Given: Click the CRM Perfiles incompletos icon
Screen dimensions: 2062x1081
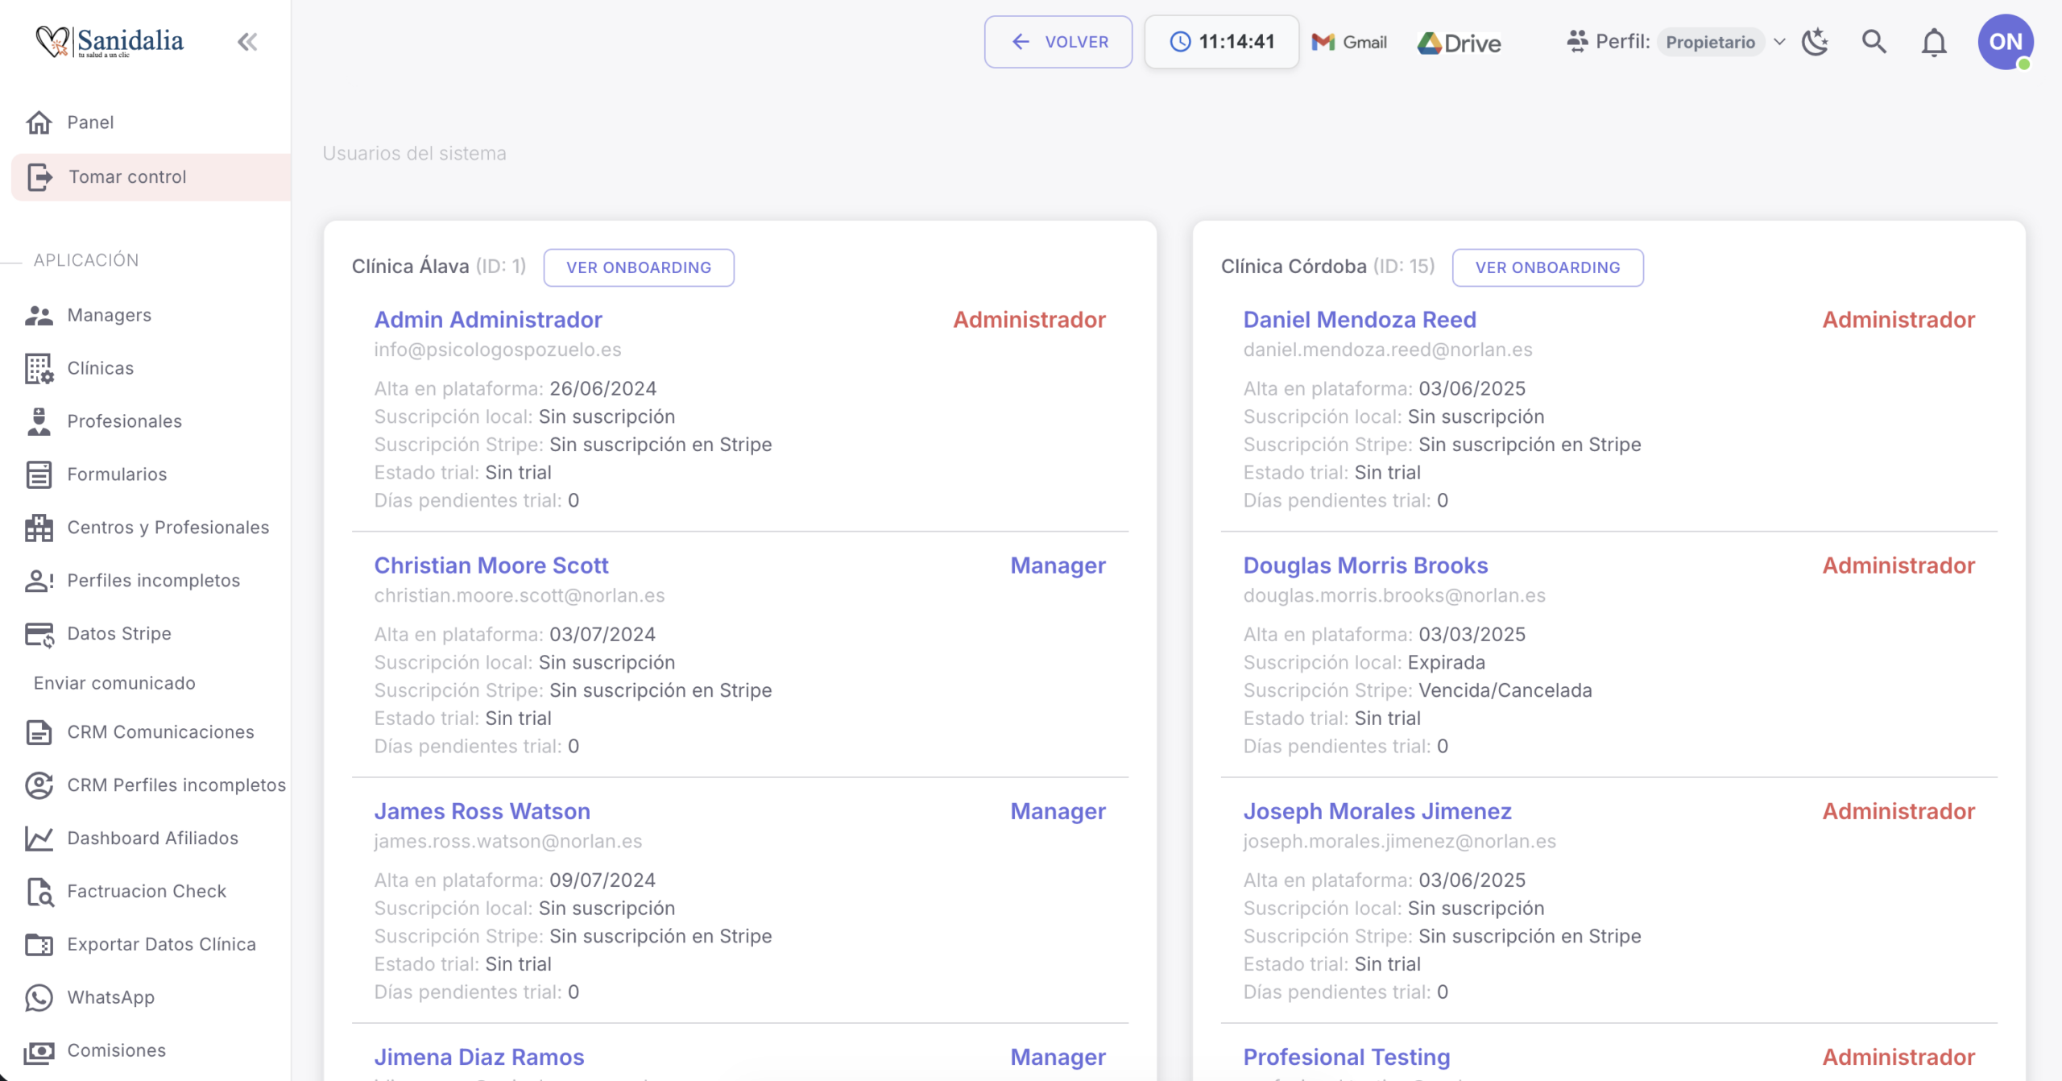Looking at the screenshot, I should [x=39, y=785].
